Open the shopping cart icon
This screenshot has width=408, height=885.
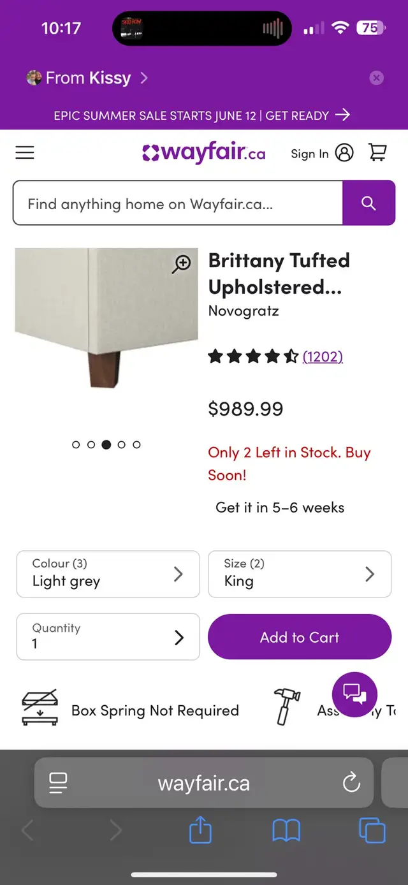pyautogui.click(x=377, y=152)
